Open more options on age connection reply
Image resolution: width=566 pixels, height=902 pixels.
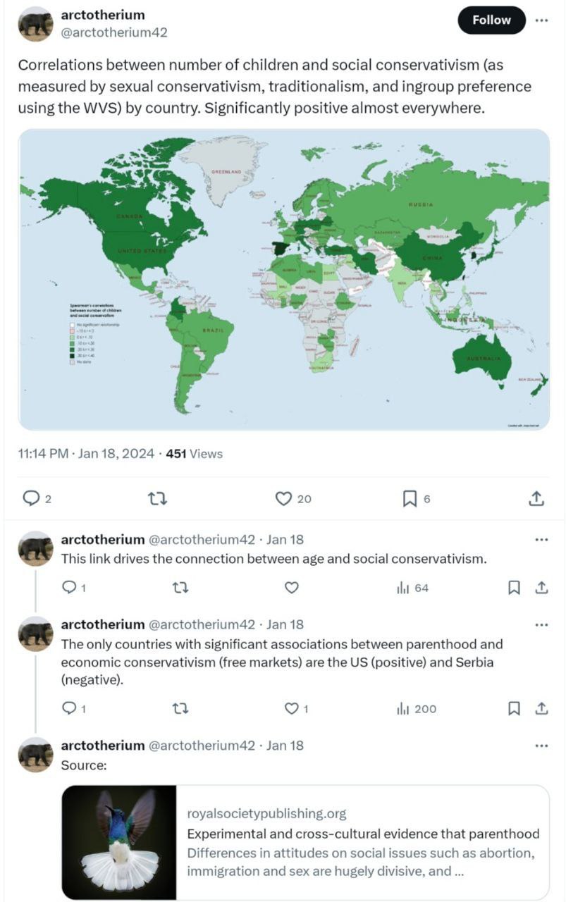(541, 540)
